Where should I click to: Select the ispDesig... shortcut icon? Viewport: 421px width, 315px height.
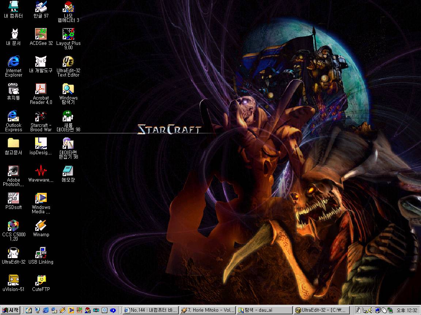click(41, 146)
